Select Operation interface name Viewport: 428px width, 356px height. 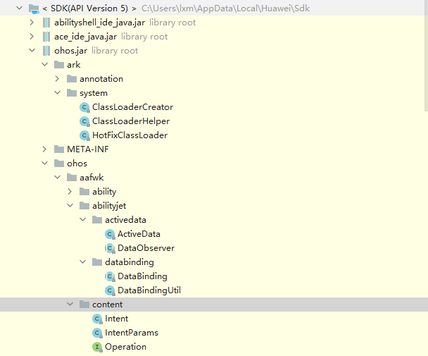coord(125,347)
